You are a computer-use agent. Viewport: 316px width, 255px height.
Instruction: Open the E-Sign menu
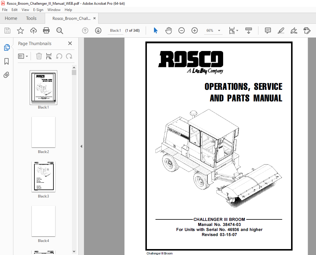[x=38, y=10]
